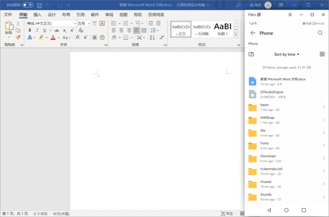This screenshot has height=217, width=329.
Task: Show paragraph marks with pilcrow icon
Action: (x=162, y=37)
